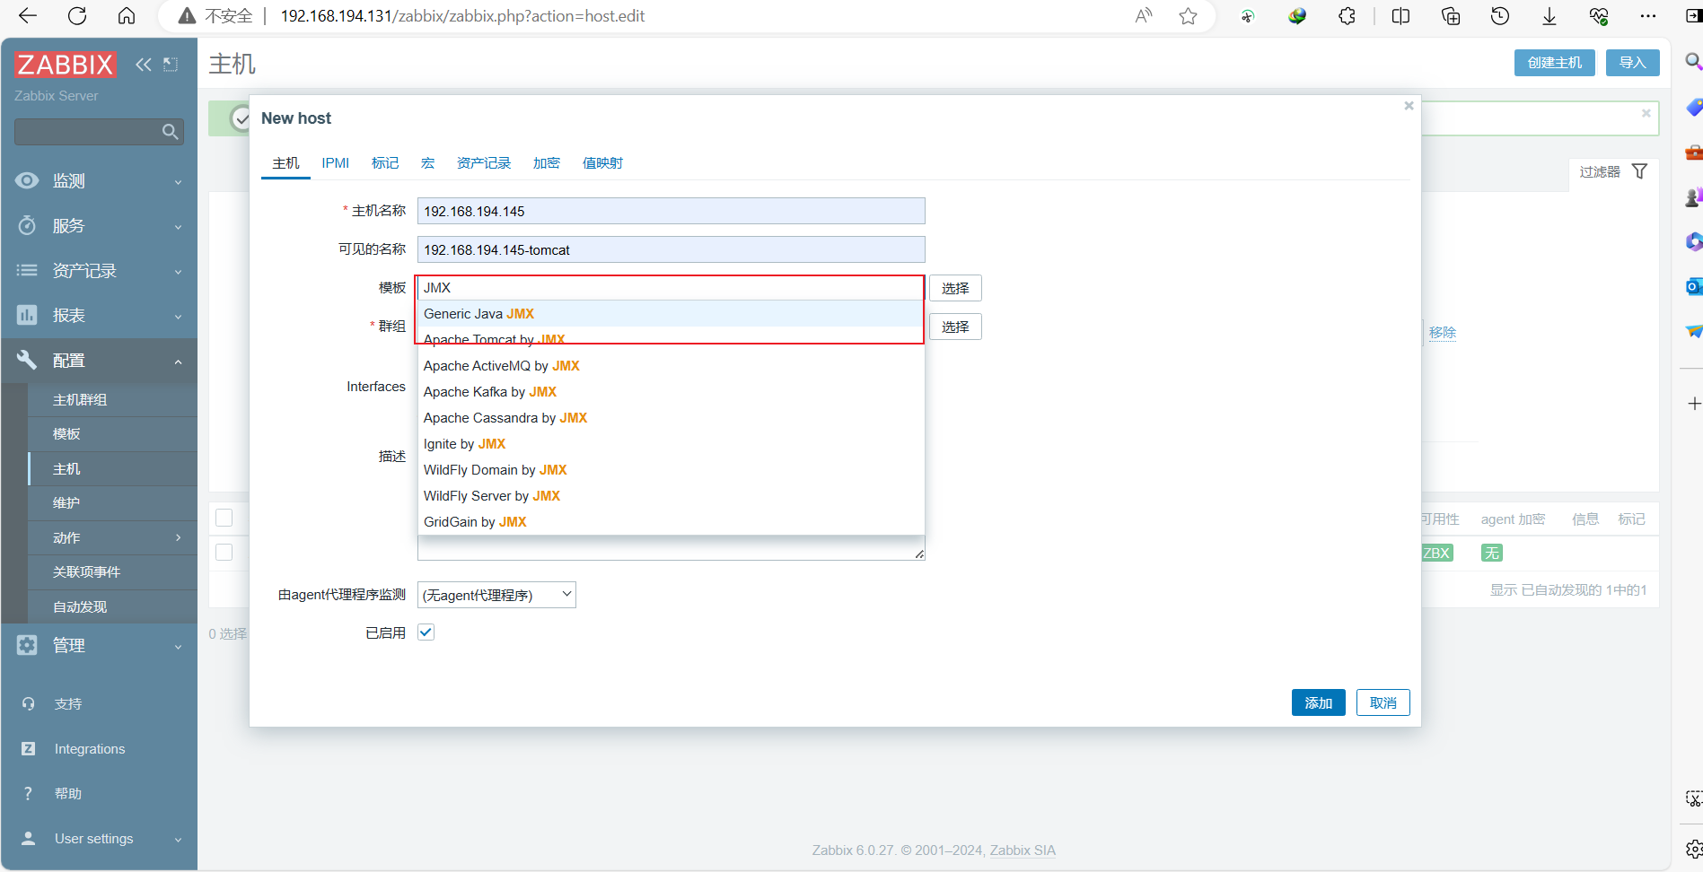Open the filter funnel icon

point(1639,171)
